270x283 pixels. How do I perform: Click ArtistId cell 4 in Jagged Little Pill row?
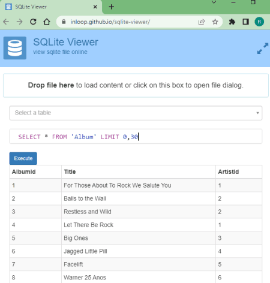[x=239, y=251]
